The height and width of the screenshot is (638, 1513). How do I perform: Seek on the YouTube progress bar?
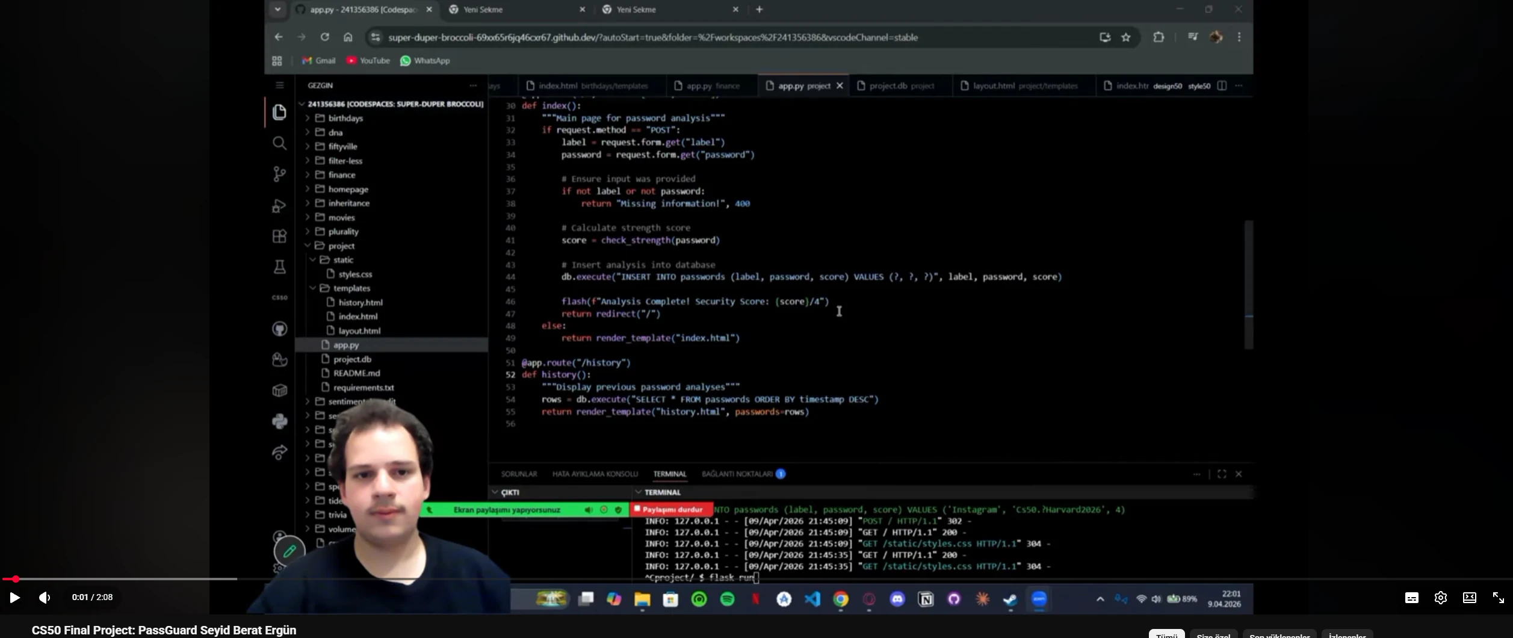[x=756, y=579]
